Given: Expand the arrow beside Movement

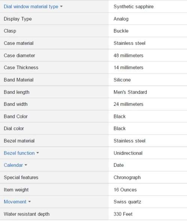Looking at the screenshot, I should tap(30, 202).
